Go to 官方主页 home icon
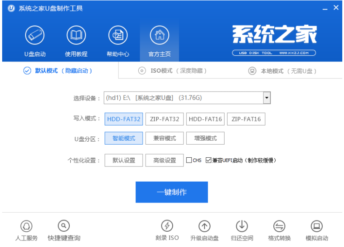The image size is (344, 247). pos(160,35)
